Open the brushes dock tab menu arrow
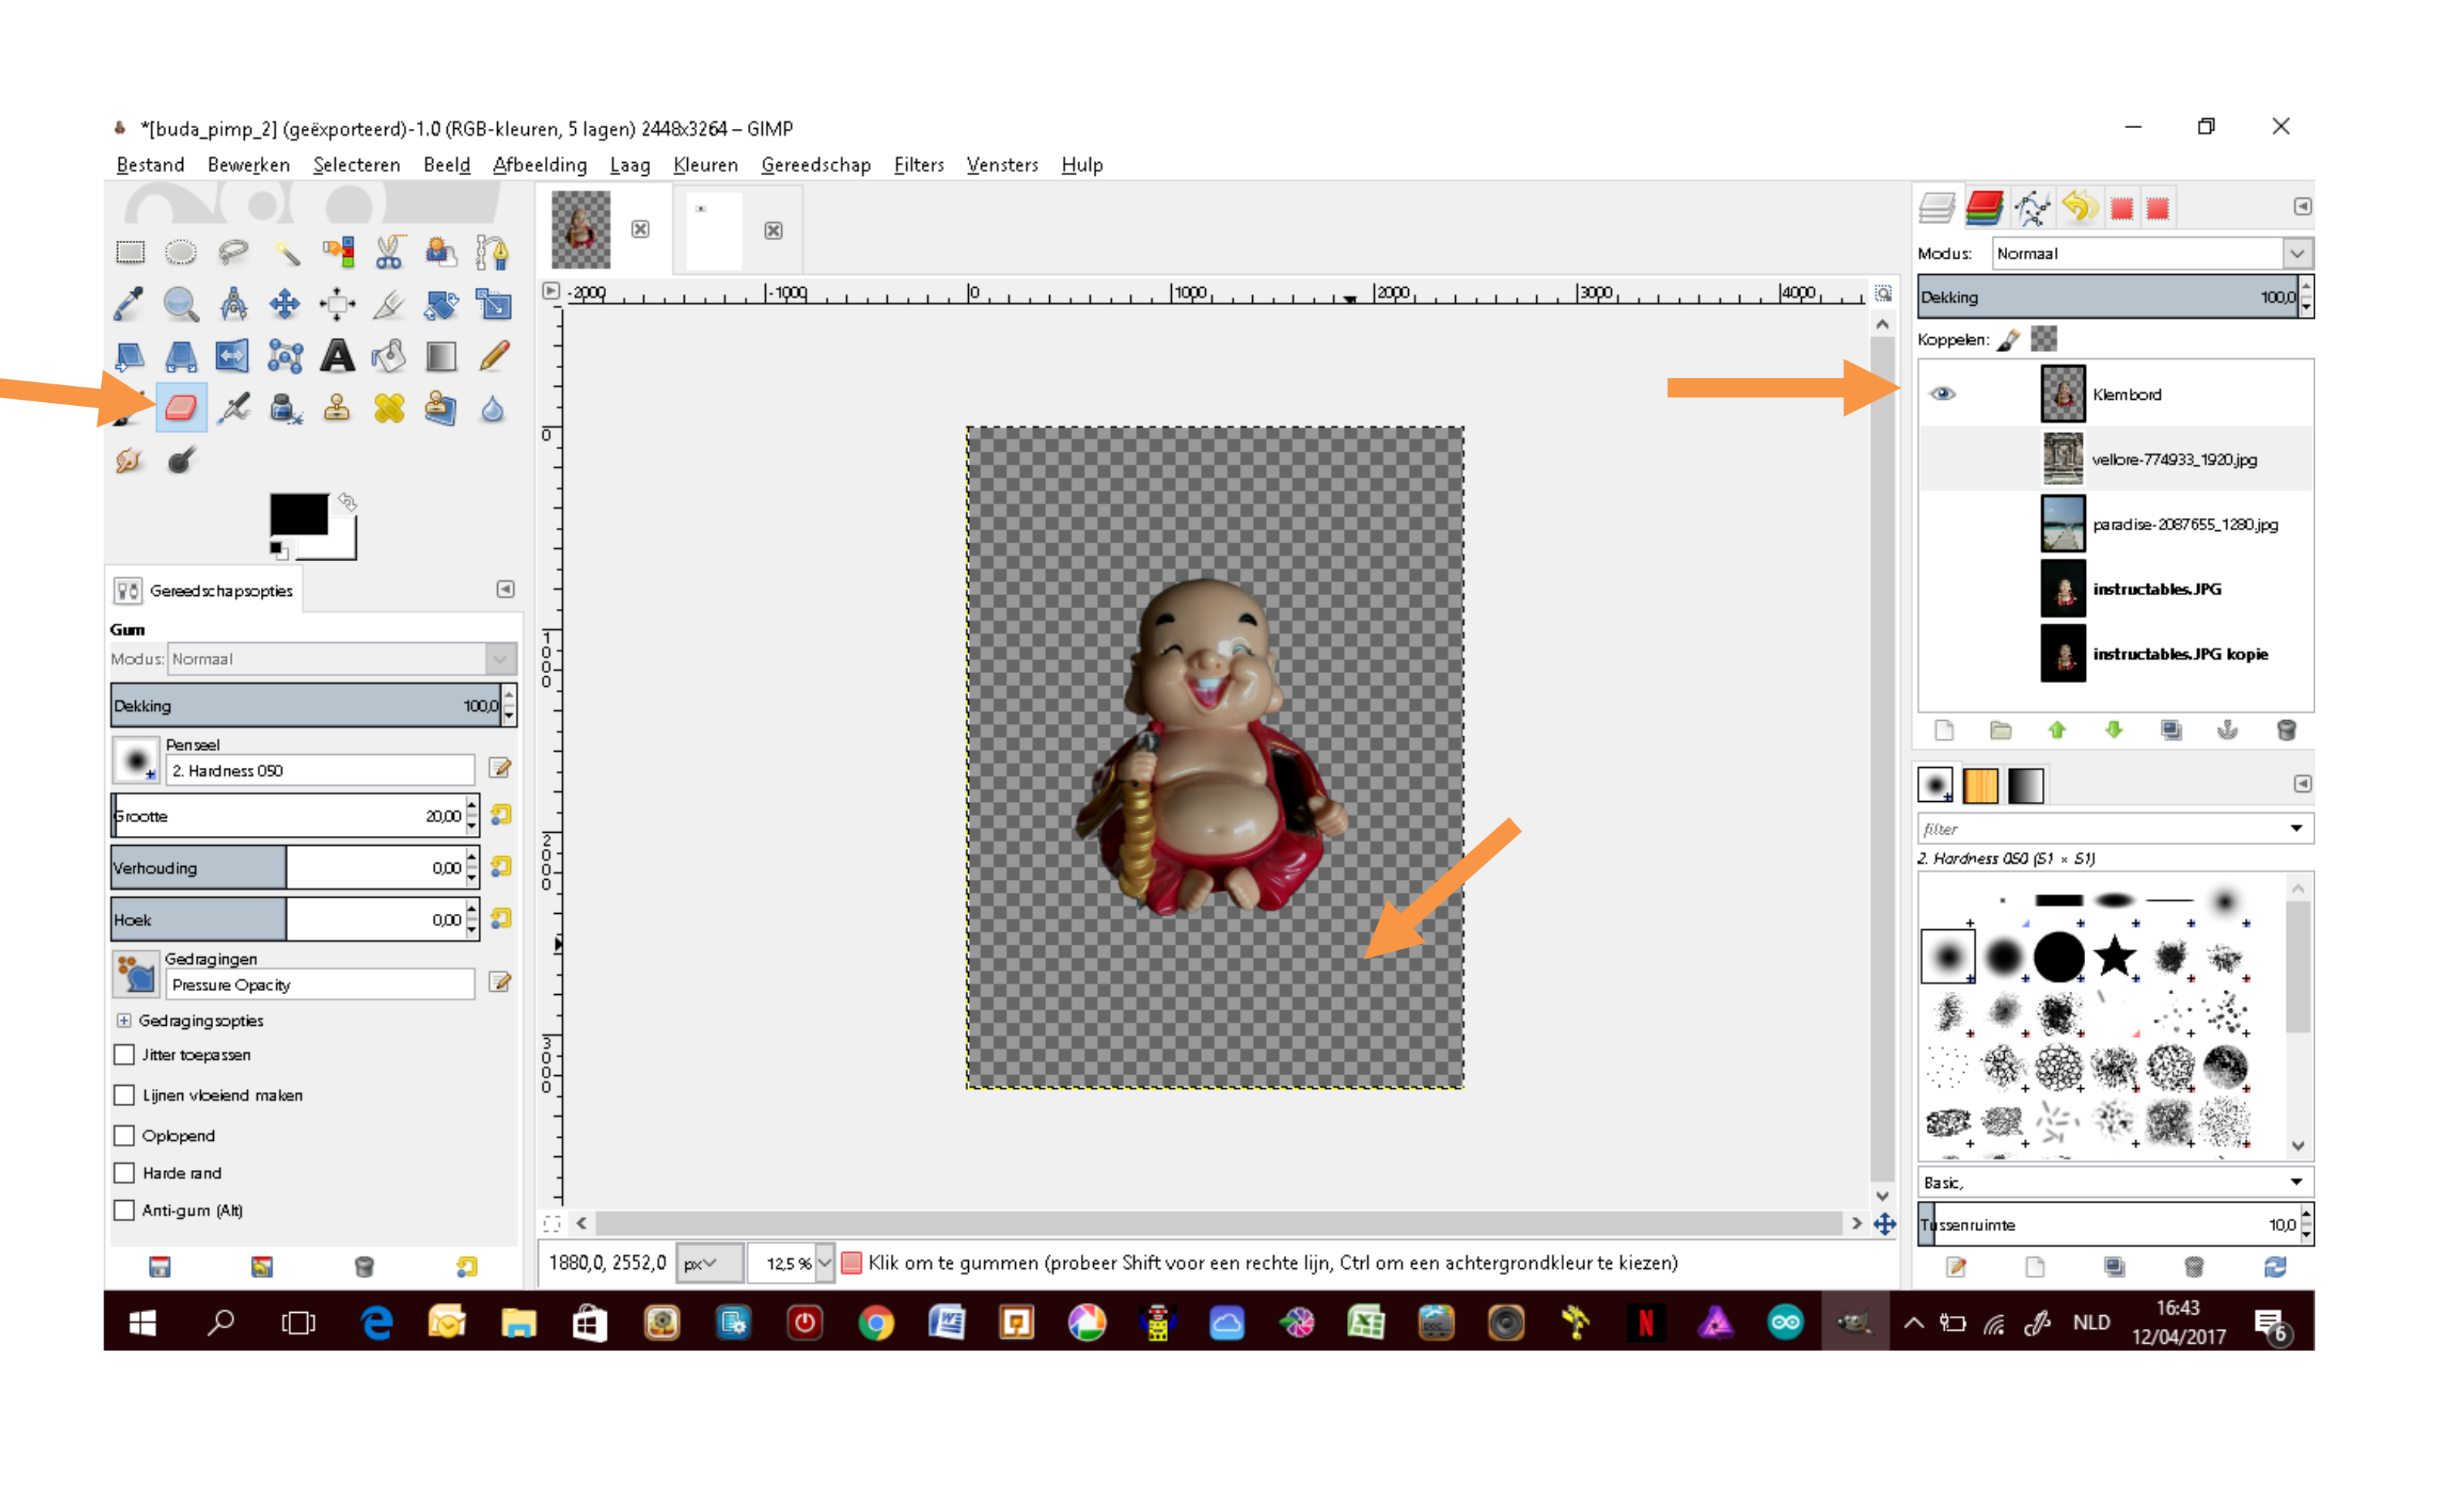 click(2302, 783)
